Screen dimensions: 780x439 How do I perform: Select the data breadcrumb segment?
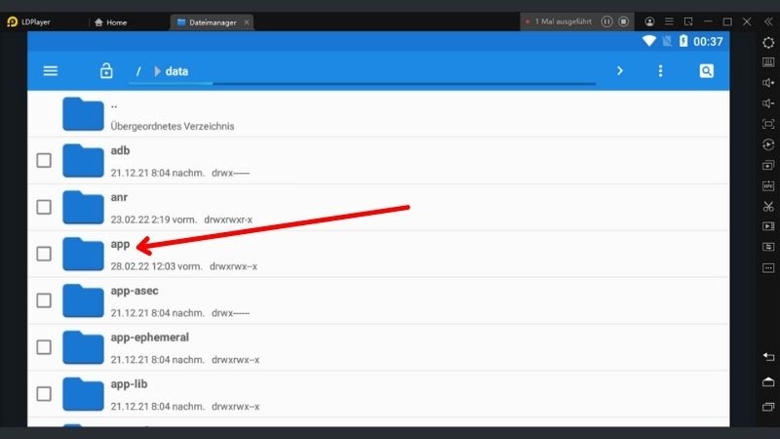click(176, 71)
